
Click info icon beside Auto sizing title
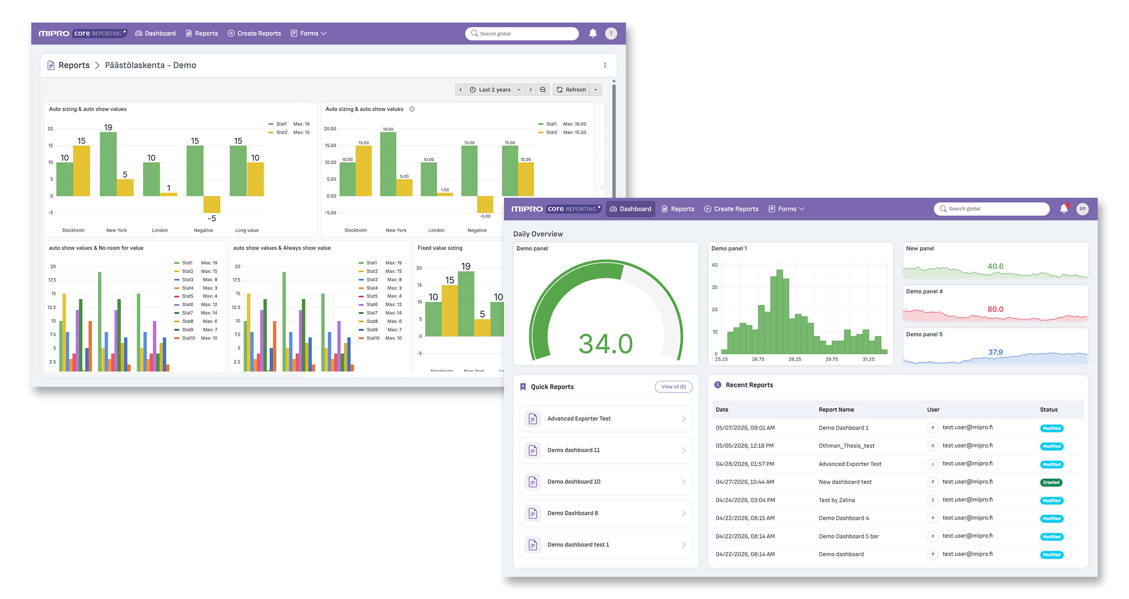click(x=412, y=109)
